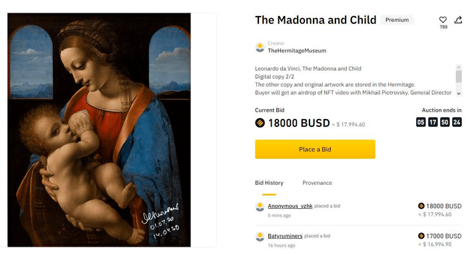
Task: Click the Place a Bid button
Action: 315,149
